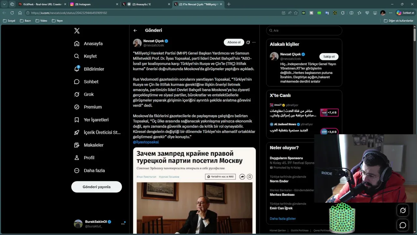This screenshot has width=417, height=235.
Task: Click BurakSakinOl profile avatar
Action: [x=78, y=224]
